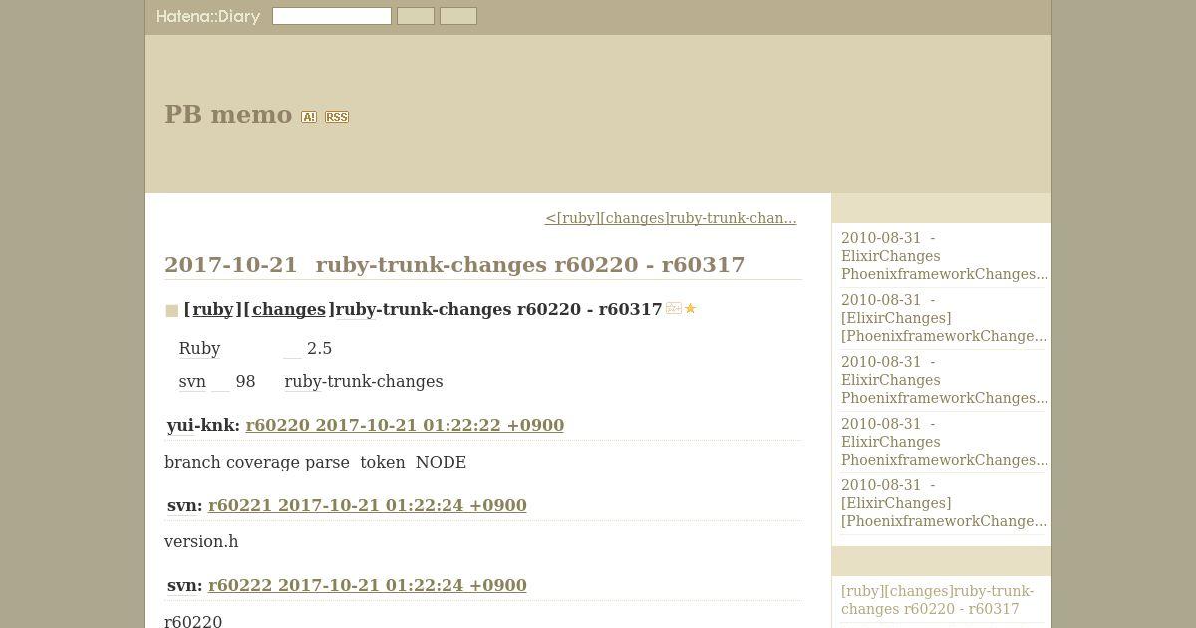1196x628 pixels.
Task: Click the search input field in header
Action: [x=332, y=16]
